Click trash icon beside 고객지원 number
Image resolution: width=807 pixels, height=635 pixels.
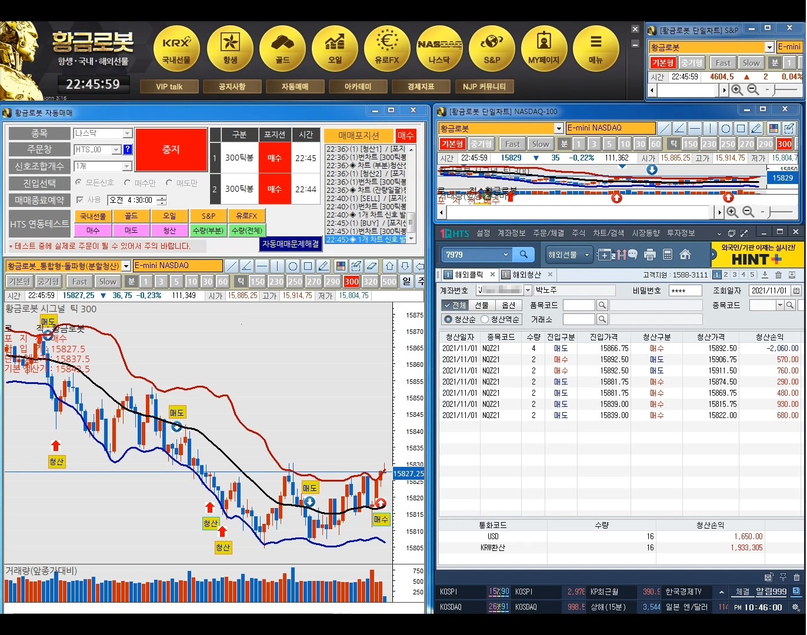(778, 275)
